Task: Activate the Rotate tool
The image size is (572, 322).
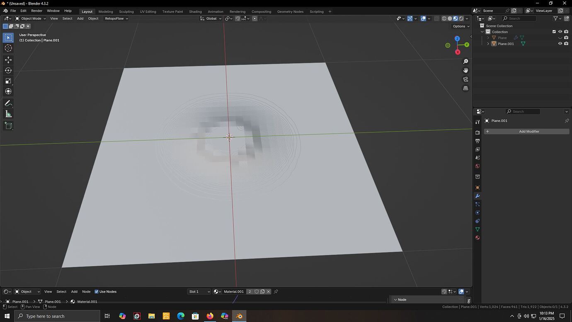Action: click(x=8, y=71)
